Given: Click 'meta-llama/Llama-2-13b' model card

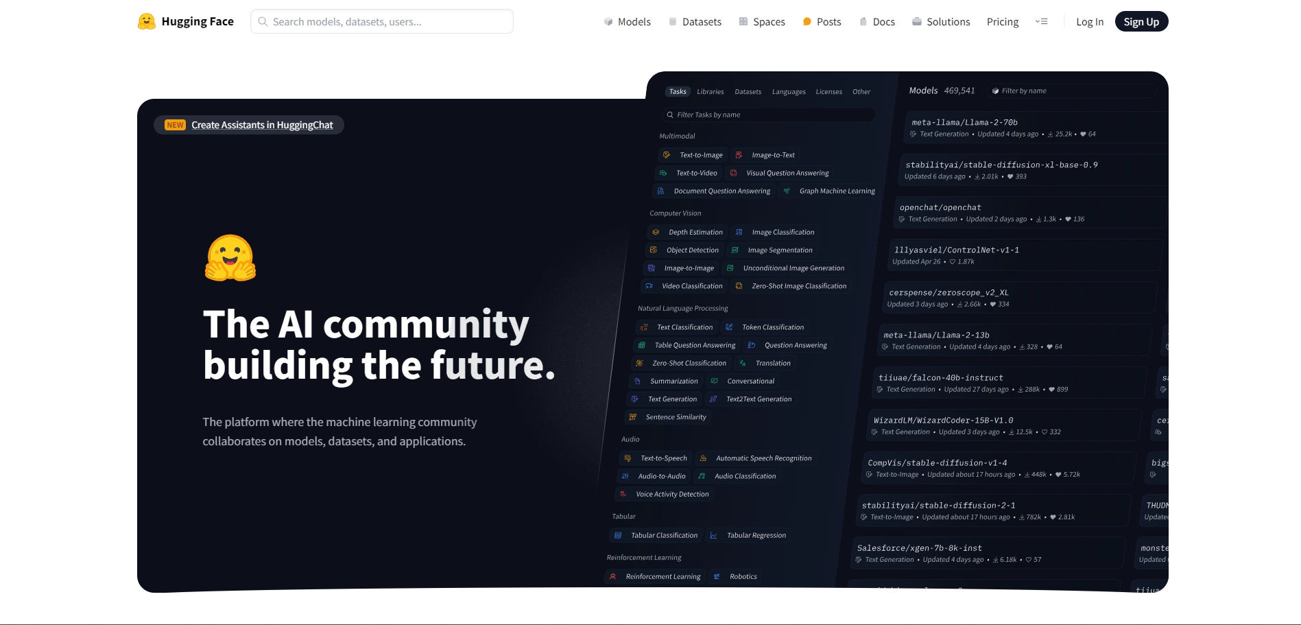Looking at the screenshot, I should pyautogui.click(x=1015, y=340).
